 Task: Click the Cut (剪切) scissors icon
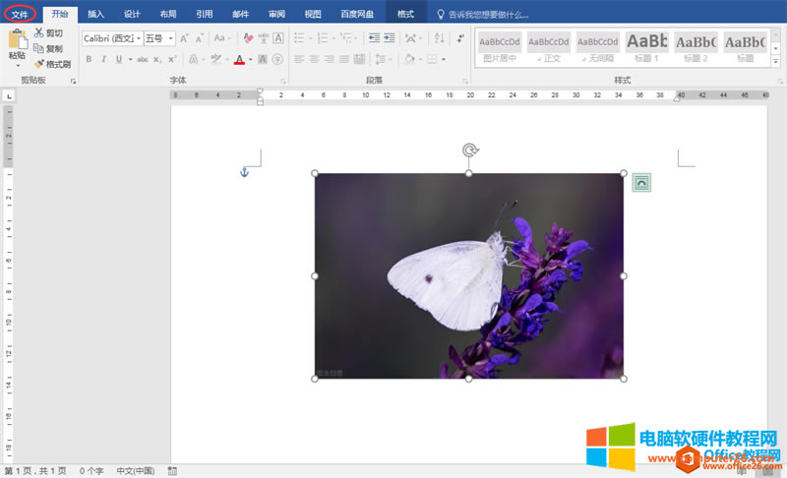pyautogui.click(x=38, y=32)
